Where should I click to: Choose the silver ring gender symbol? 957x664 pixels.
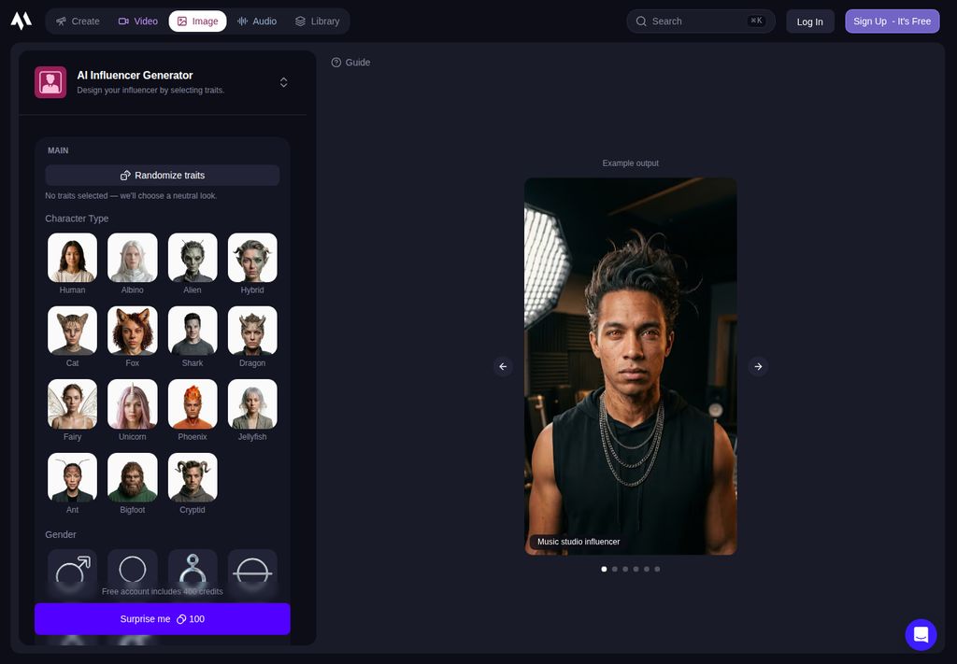[x=193, y=570]
